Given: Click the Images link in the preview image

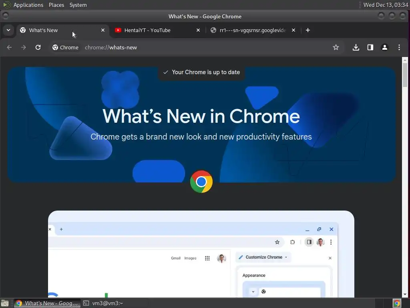Looking at the screenshot, I should pyautogui.click(x=190, y=258).
